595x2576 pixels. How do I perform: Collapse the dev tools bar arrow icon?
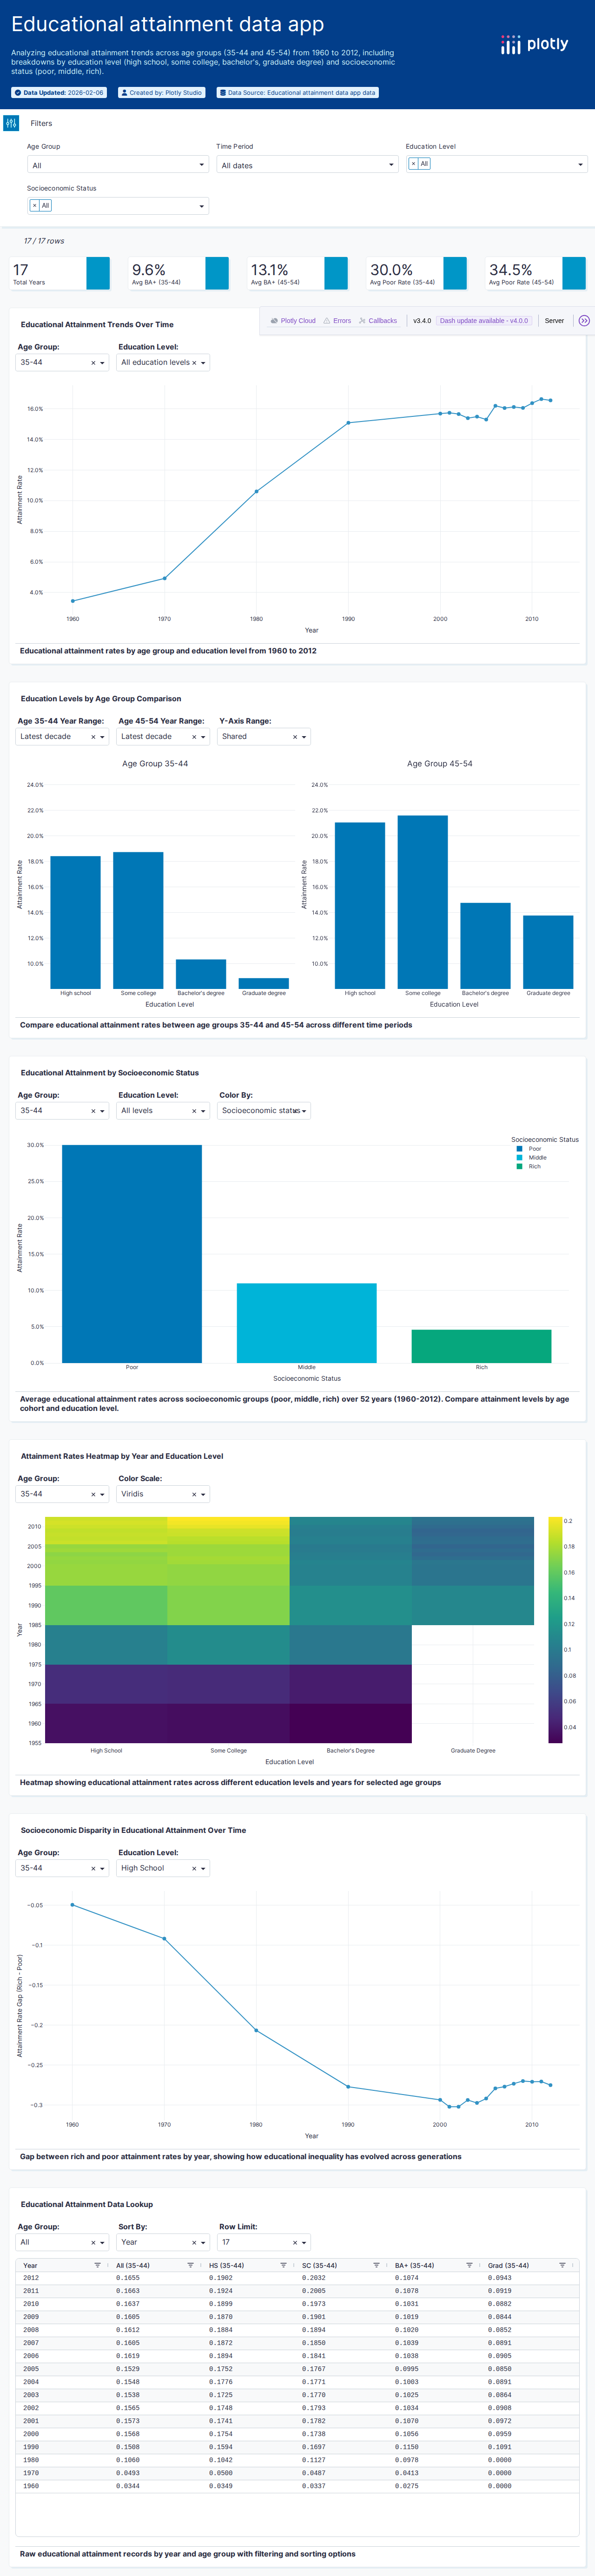click(x=584, y=321)
